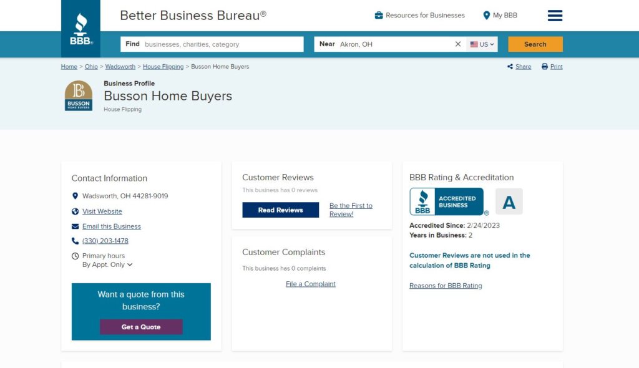639x368 pixels.
Task: Open the Reasons for BBB Rating link
Action: click(446, 286)
